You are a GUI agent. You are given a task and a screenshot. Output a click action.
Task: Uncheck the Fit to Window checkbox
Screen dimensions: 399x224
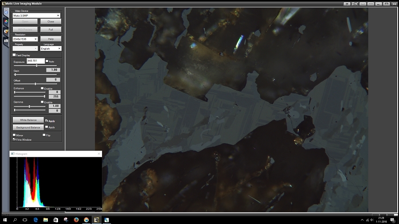click(x=14, y=139)
